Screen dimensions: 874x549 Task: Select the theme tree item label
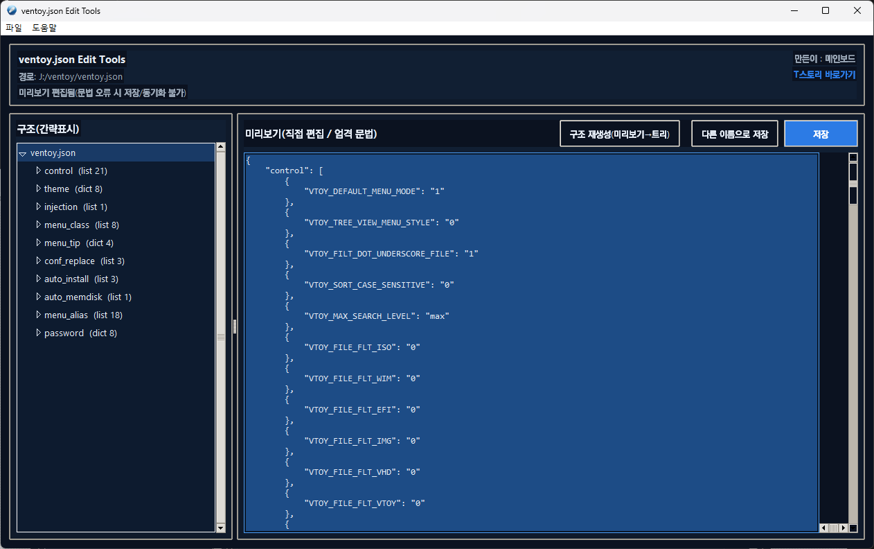pyautogui.click(x=73, y=189)
